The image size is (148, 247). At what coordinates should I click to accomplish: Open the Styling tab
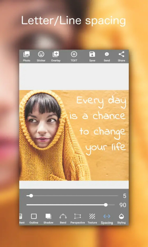pos(121,219)
